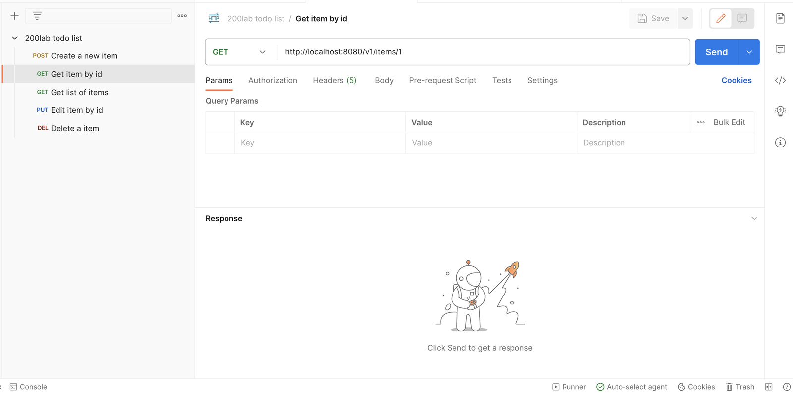Open the filter icon in sidebar
The height and width of the screenshot is (393, 793).
pyautogui.click(x=37, y=16)
